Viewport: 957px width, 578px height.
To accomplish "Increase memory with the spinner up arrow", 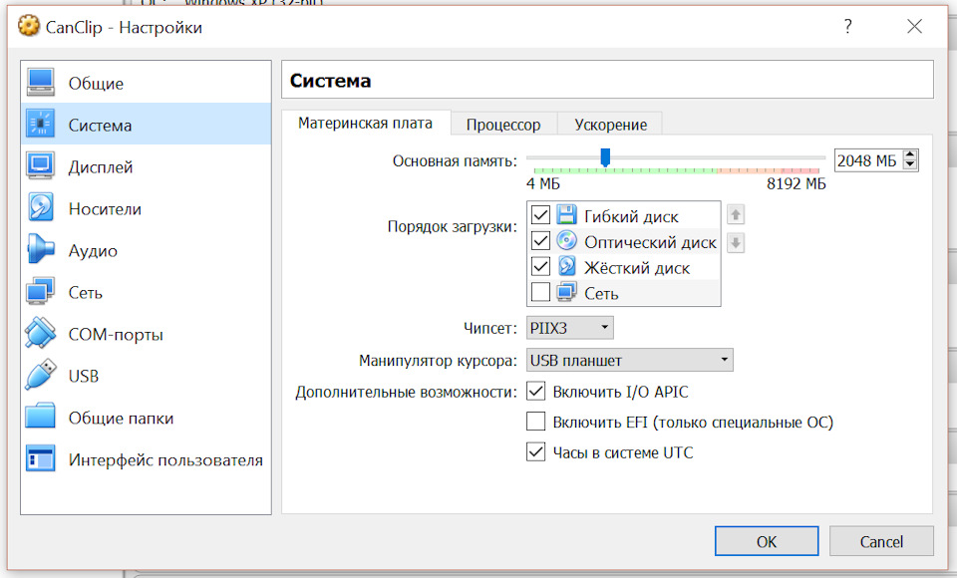I will [910, 155].
